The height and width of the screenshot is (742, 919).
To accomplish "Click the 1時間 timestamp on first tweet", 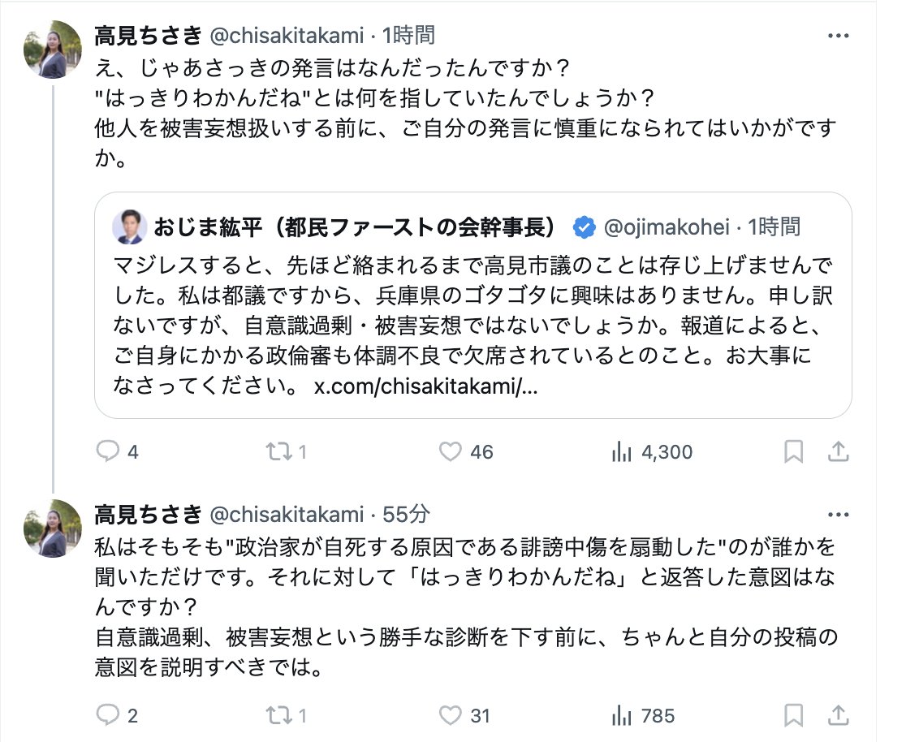I will tap(409, 35).
